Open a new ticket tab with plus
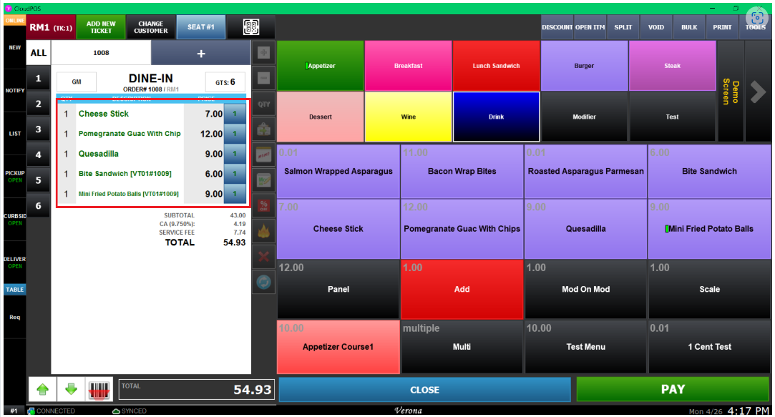The height and width of the screenshot is (417, 775). point(201,53)
